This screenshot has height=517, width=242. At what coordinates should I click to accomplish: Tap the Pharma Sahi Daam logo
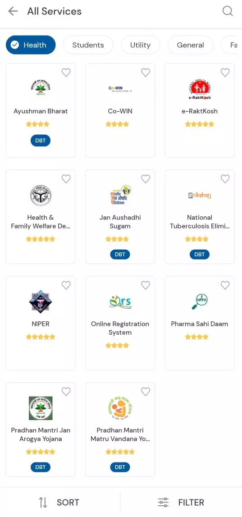coord(200,302)
